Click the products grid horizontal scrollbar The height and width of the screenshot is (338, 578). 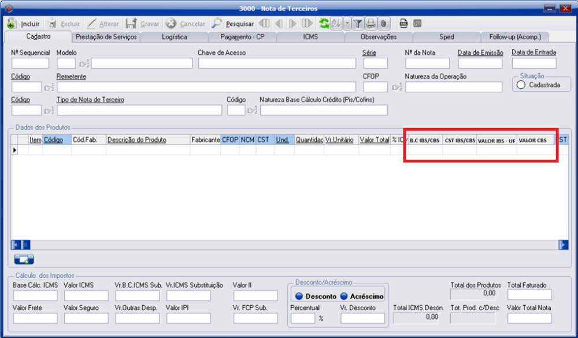(x=289, y=245)
